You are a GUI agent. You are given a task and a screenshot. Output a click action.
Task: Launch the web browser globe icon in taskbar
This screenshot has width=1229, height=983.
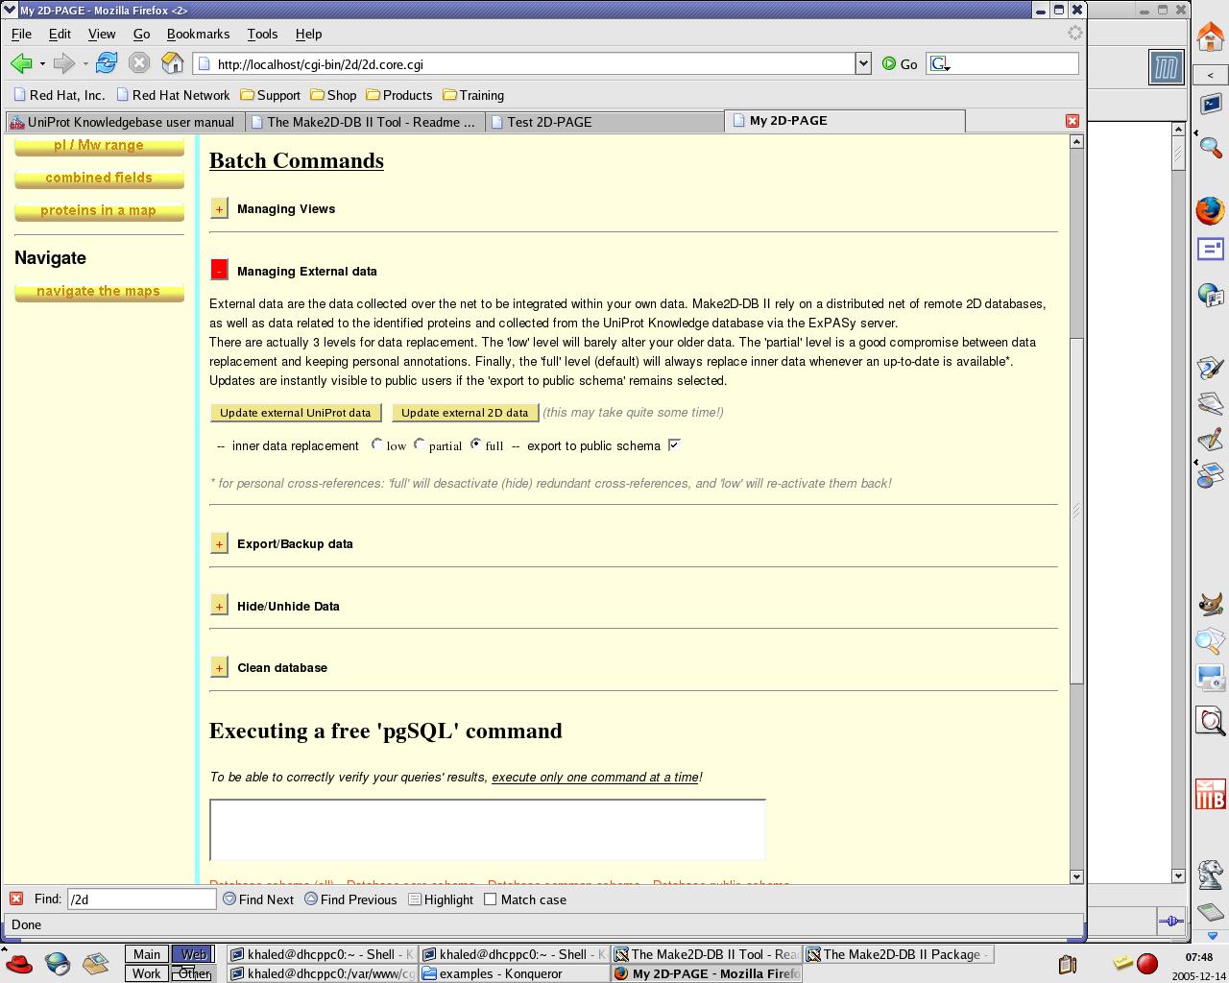point(58,963)
